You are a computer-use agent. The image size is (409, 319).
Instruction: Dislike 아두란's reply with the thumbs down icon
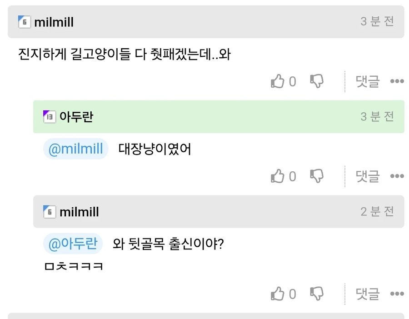tap(317, 175)
